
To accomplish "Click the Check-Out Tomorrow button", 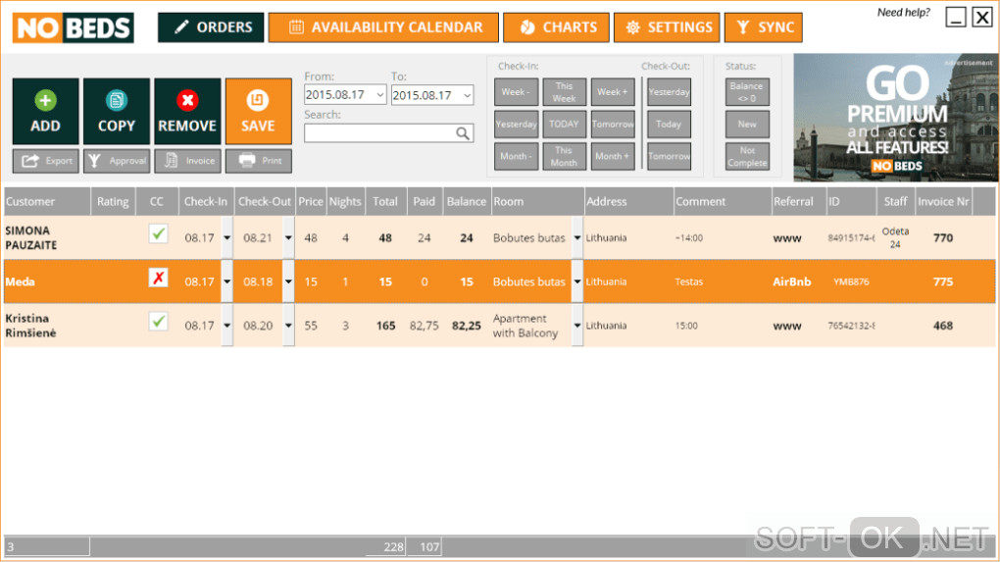I will click(x=669, y=156).
